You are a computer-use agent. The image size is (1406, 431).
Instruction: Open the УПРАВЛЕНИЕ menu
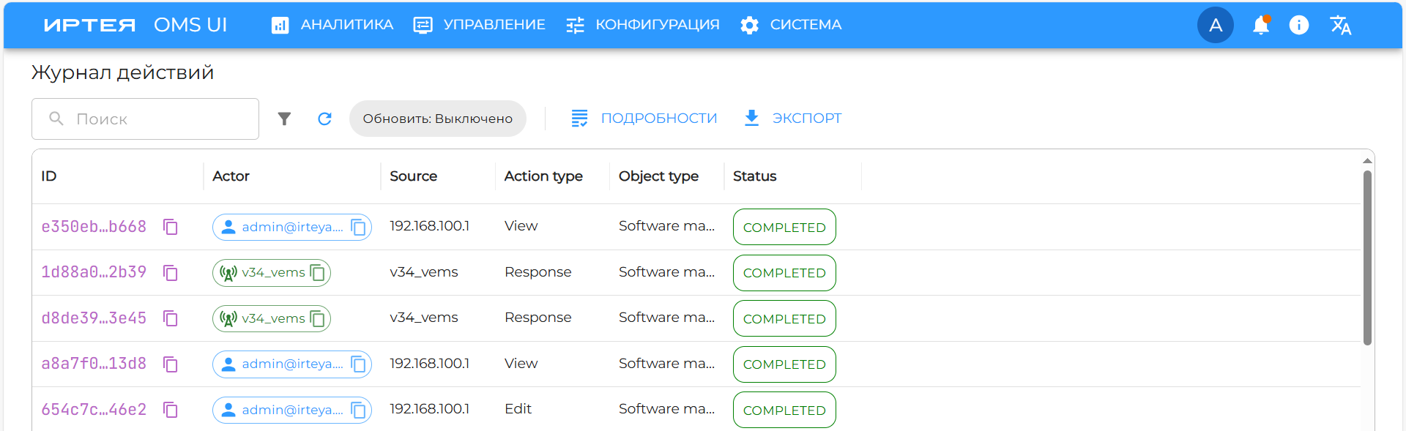pos(480,25)
